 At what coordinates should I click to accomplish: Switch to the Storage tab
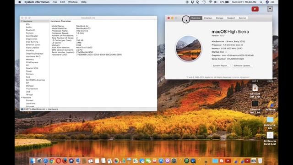[220, 18]
